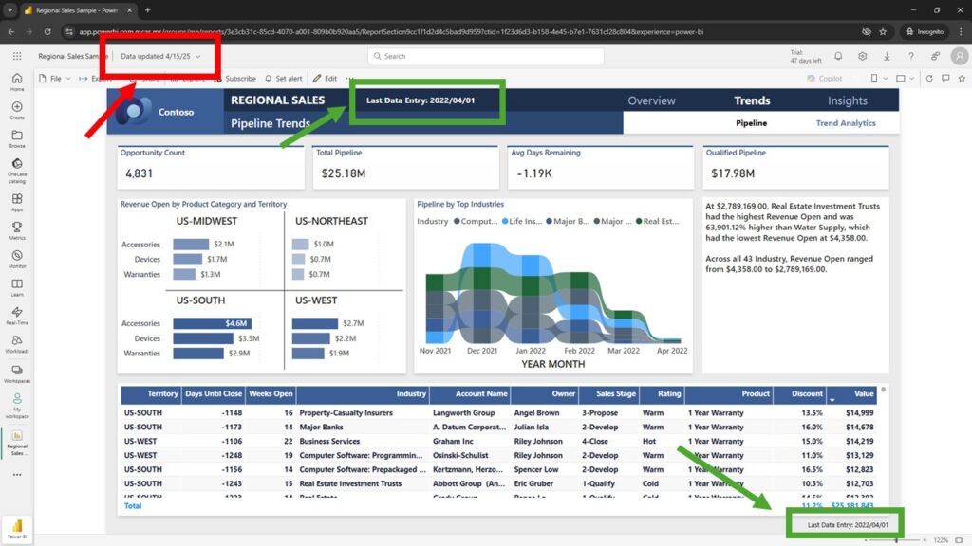The height and width of the screenshot is (546, 972).
Task: Open Real-Time hub in the sidebar
Action: (17, 316)
